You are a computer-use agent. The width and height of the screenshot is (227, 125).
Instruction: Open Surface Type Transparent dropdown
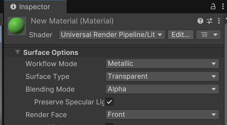(162, 76)
